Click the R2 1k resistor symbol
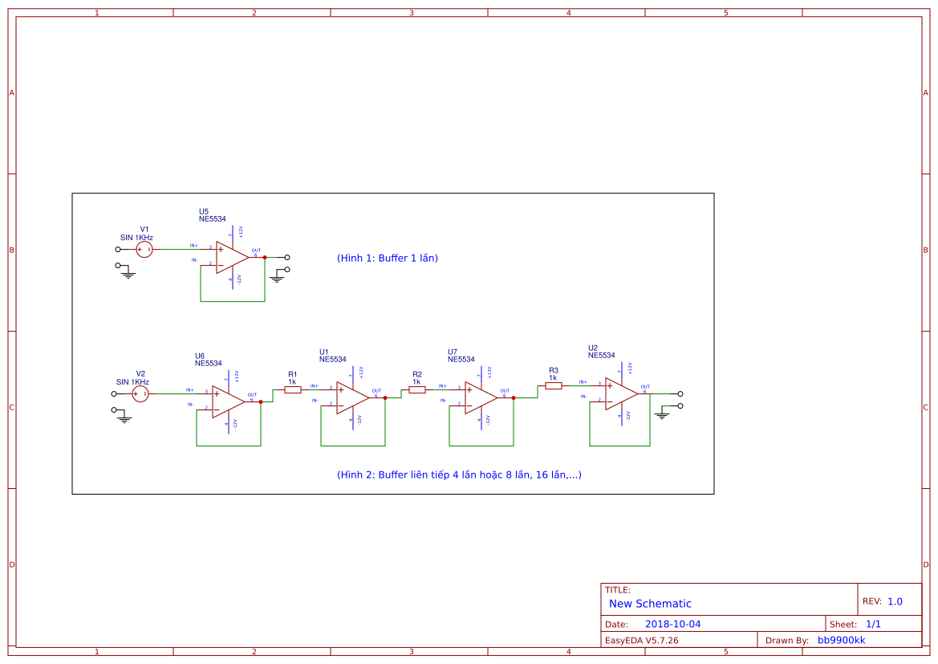Screen dimensions: 938x664 (417, 389)
